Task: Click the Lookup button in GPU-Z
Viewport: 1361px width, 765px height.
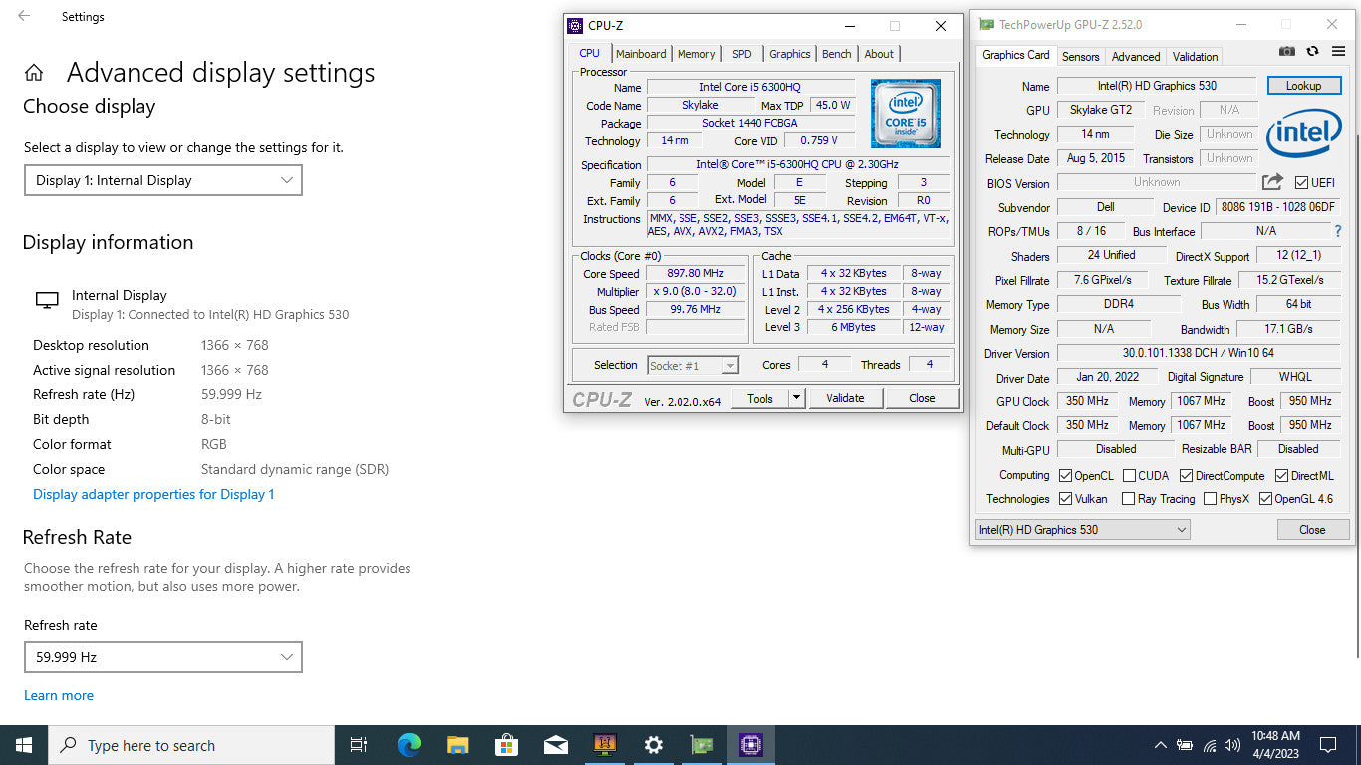Action: tap(1303, 86)
